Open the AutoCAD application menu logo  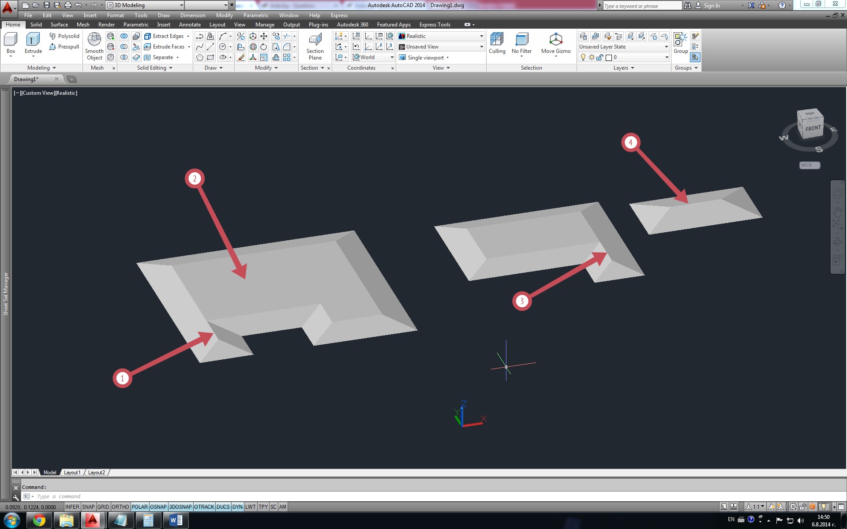(x=7, y=7)
